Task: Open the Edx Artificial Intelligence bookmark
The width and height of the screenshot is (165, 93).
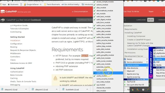Action: (x=71, y=4)
